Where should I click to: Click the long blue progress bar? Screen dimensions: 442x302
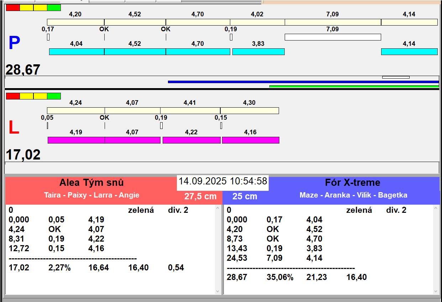coord(303,82)
